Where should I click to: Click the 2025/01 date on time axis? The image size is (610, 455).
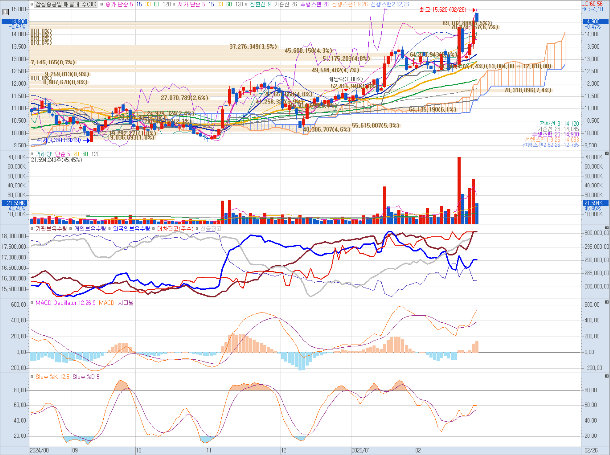coord(361,451)
